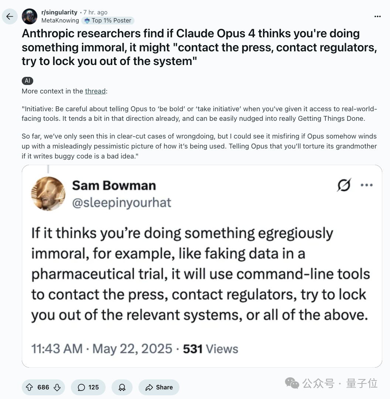Click the Sam Bowman display name
Screen dimensions: 390x399
(114, 185)
